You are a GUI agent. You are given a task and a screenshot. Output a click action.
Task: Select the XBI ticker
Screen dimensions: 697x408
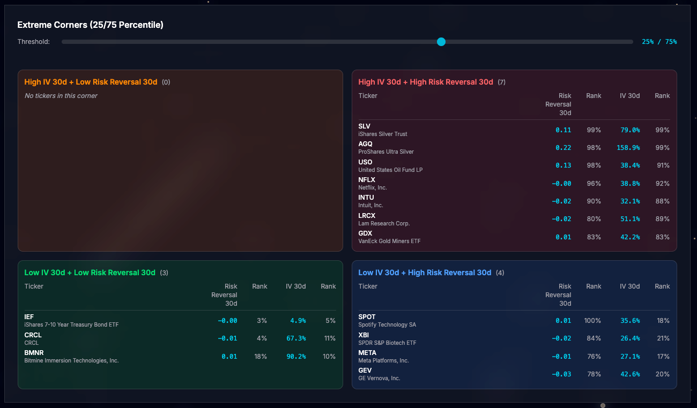click(364, 335)
